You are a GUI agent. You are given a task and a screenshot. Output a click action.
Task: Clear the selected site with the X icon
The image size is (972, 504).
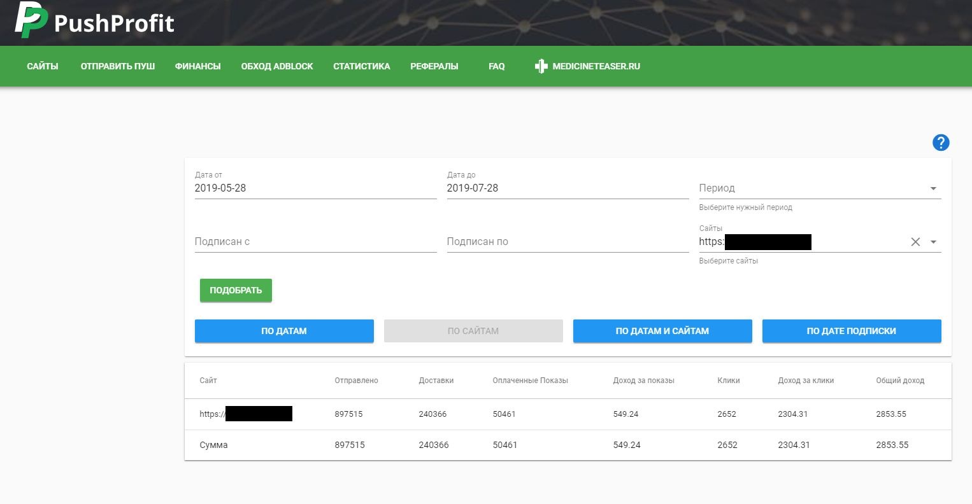click(915, 242)
